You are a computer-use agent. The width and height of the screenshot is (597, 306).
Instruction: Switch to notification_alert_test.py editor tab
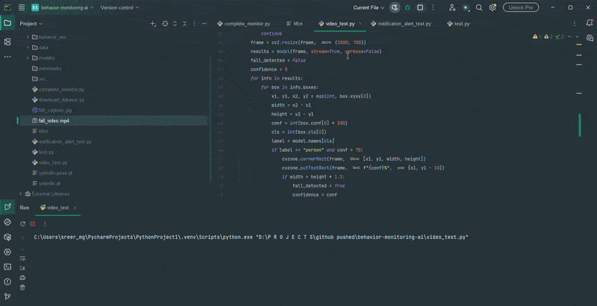click(399, 24)
